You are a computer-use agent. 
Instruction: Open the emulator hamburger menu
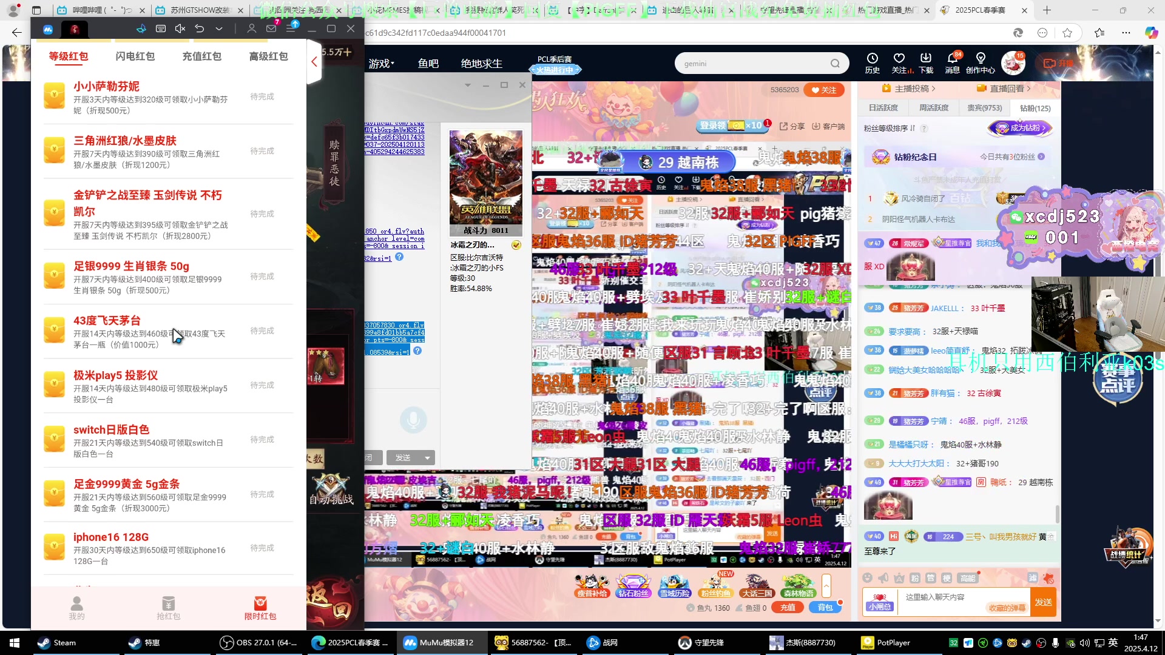pos(291,29)
